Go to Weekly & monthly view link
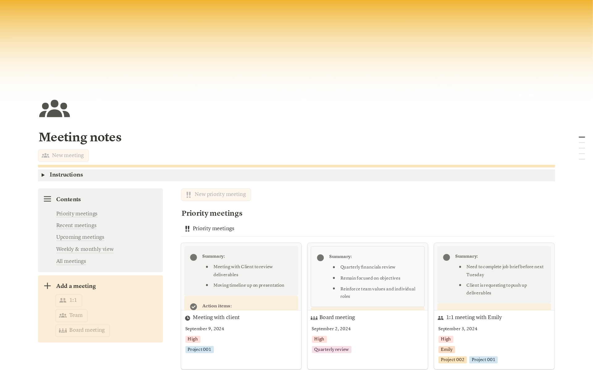The image size is (593, 370). coord(85,249)
